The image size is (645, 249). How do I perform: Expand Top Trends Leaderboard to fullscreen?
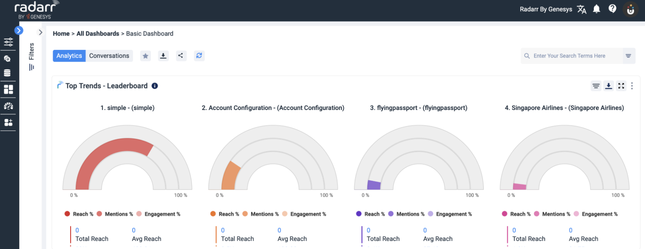621,86
